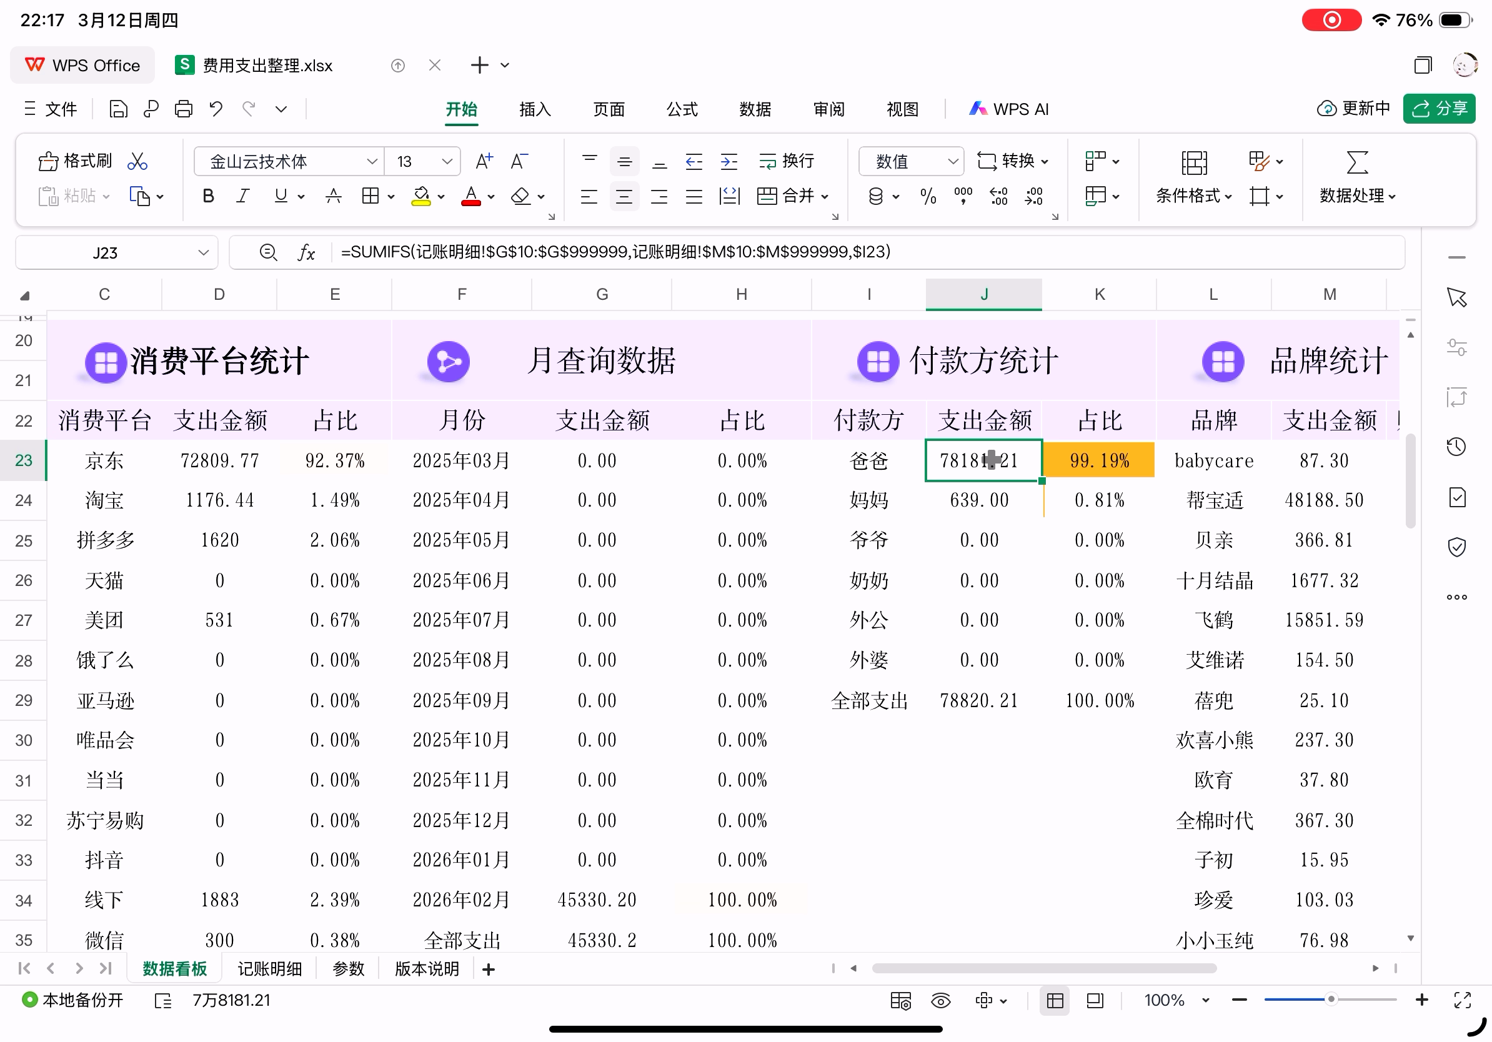Open the 记账明细 sheet tab
The height and width of the screenshot is (1042, 1492).
[x=269, y=968]
